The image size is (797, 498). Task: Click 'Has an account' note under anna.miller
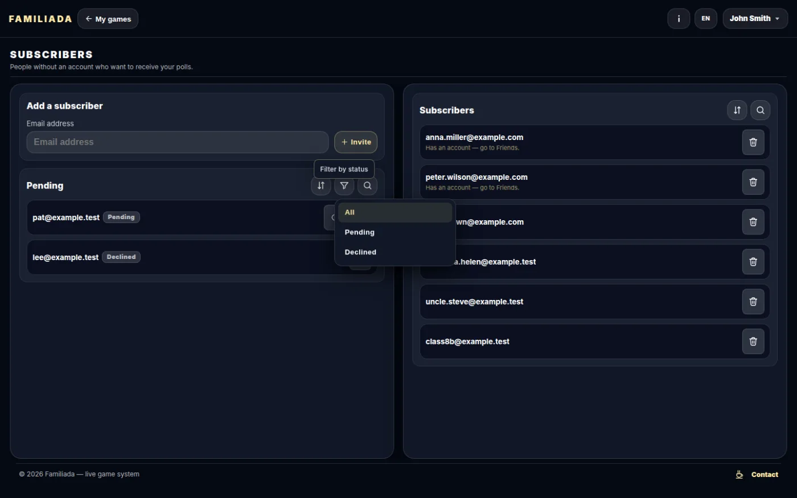coord(473,148)
